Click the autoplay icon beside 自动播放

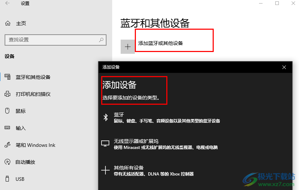(7, 162)
